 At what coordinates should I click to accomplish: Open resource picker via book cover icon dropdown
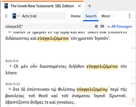[16, 16]
